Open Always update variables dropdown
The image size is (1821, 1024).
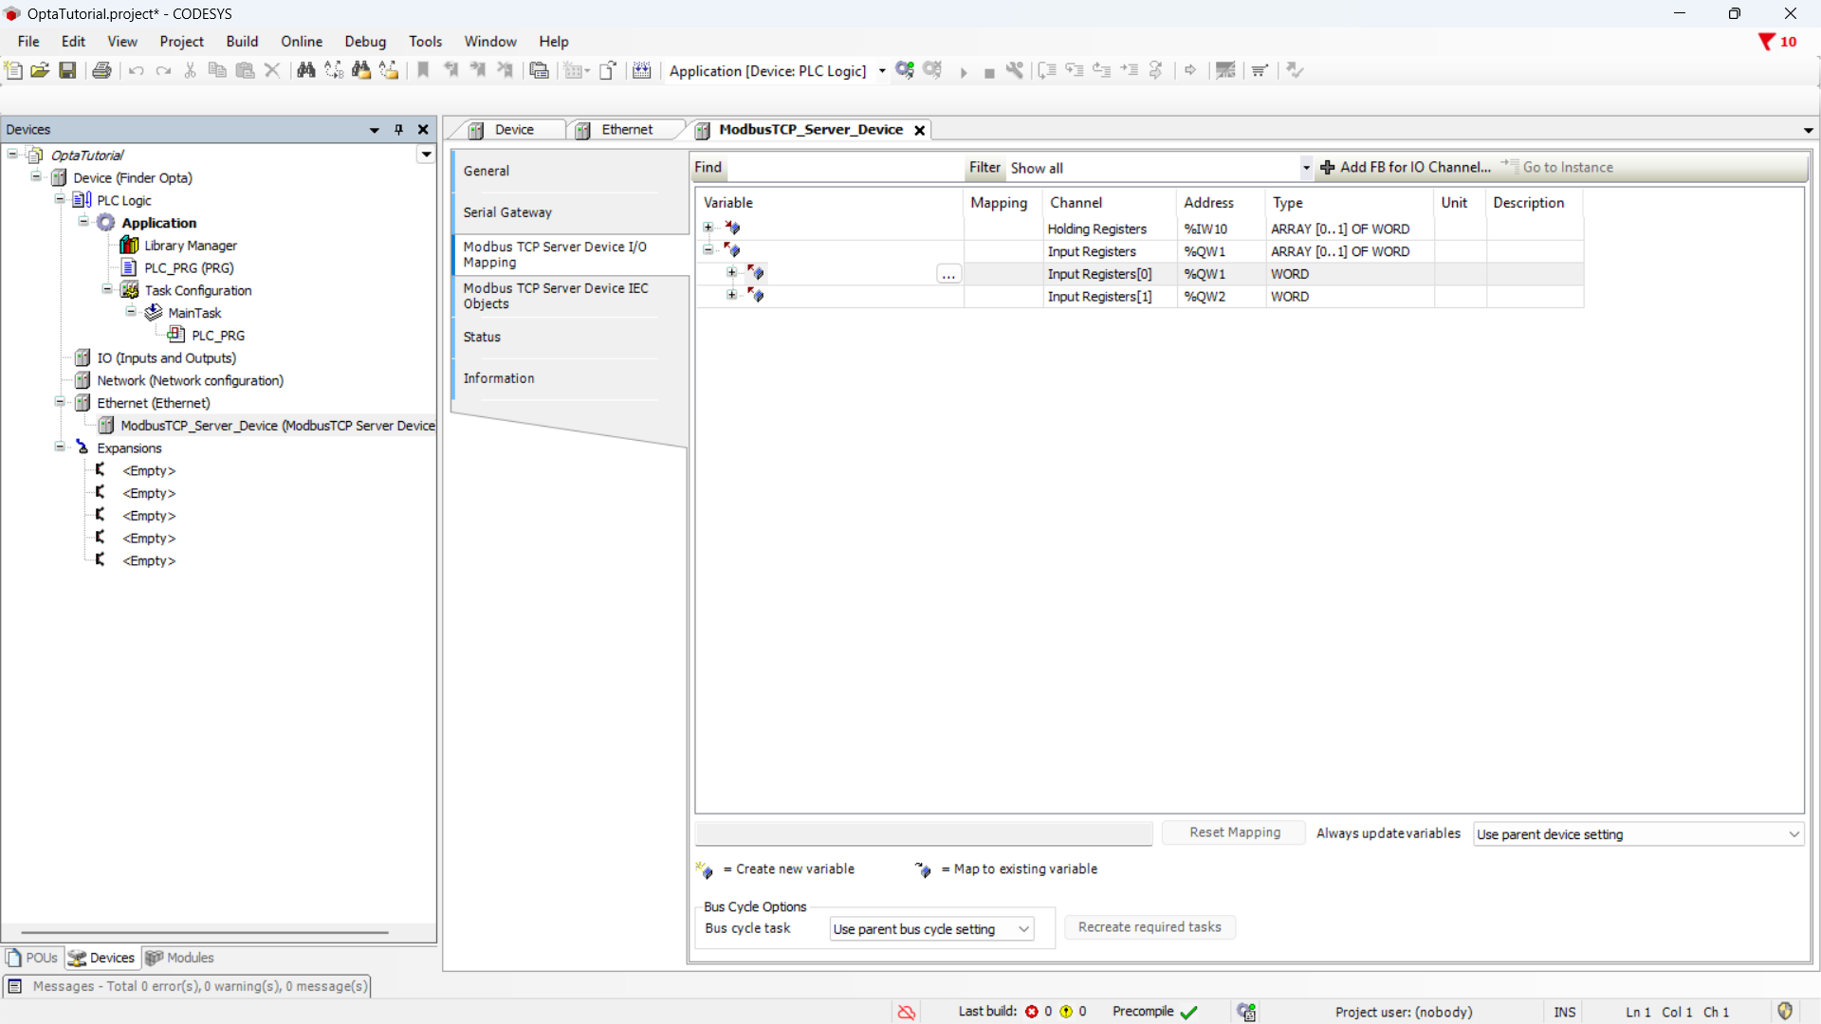(x=1638, y=834)
